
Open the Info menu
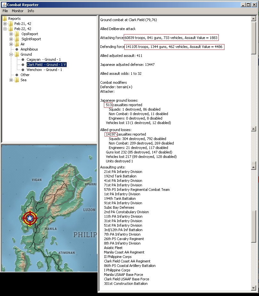(31, 11)
